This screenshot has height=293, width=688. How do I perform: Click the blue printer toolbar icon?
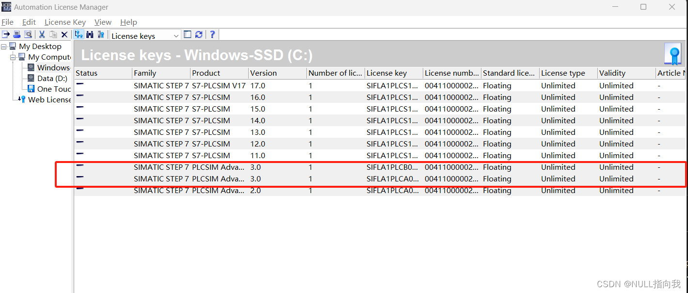coord(17,34)
